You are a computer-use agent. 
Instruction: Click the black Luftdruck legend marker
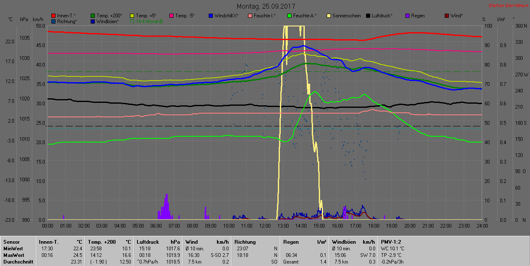click(368, 16)
